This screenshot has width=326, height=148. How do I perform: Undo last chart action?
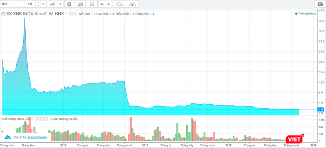click(102, 4)
